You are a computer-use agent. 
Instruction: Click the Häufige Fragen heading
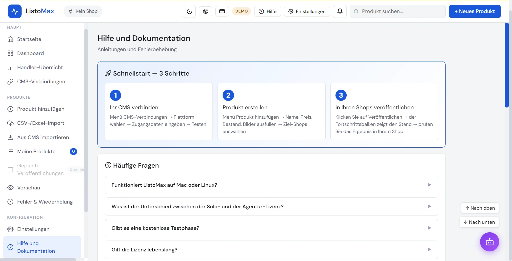(x=136, y=165)
